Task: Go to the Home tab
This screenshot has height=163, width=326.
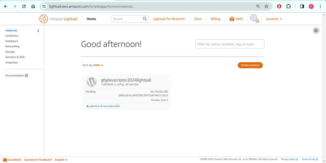Action: click(91, 19)
